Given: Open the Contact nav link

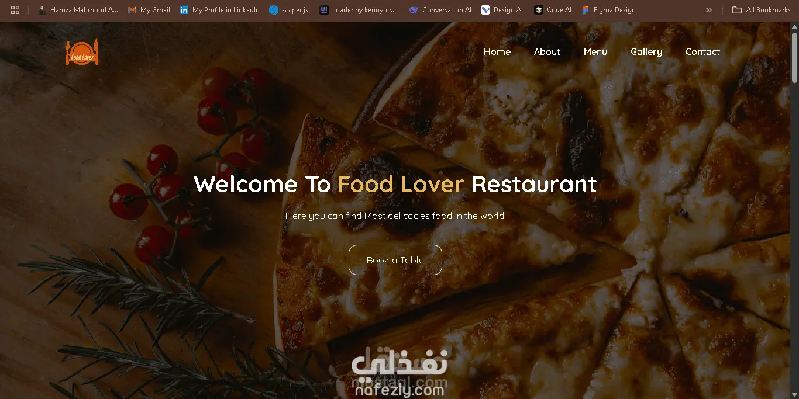Looking at the screenshot, I should 702,52.
